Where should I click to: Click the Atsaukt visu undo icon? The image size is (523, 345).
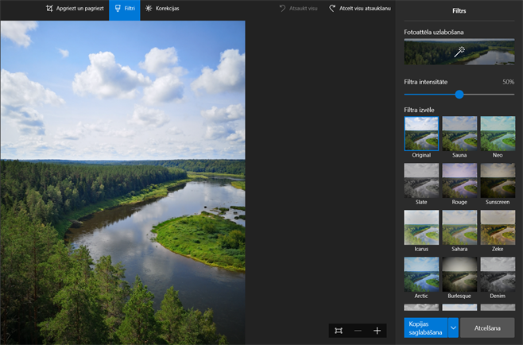coord(282,8)
